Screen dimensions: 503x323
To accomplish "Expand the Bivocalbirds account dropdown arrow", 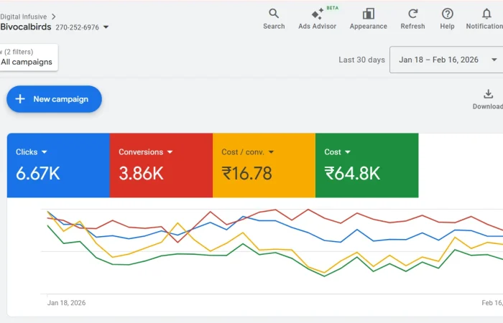I will [106, 27].
